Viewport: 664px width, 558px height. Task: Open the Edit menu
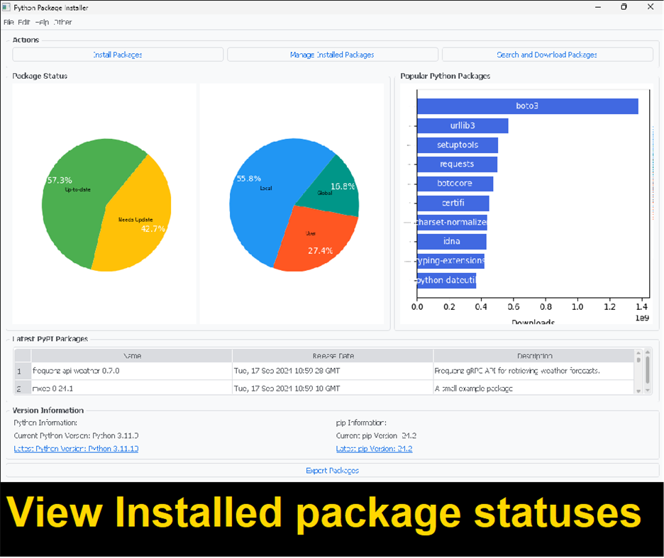point(23,22)
